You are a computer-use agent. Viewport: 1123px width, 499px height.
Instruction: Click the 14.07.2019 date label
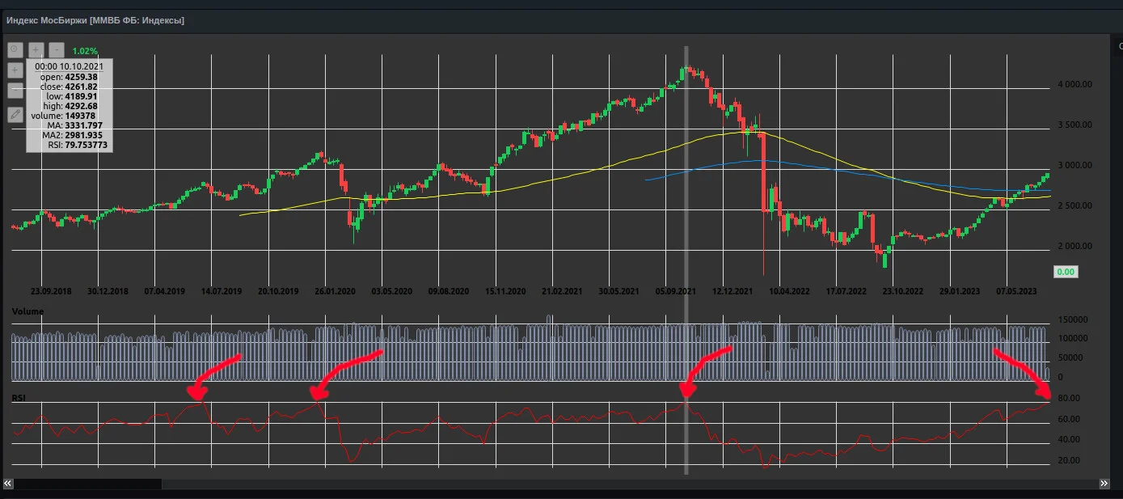[222, 290]
